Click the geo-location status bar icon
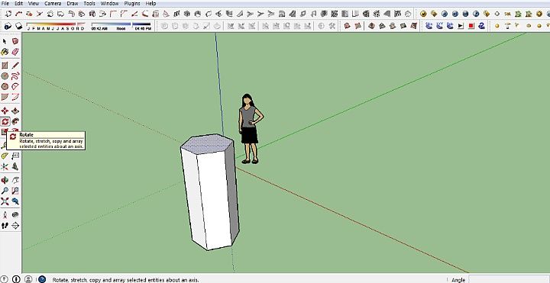The width and height of the screenshot is (550, 283). pos(5,279)
